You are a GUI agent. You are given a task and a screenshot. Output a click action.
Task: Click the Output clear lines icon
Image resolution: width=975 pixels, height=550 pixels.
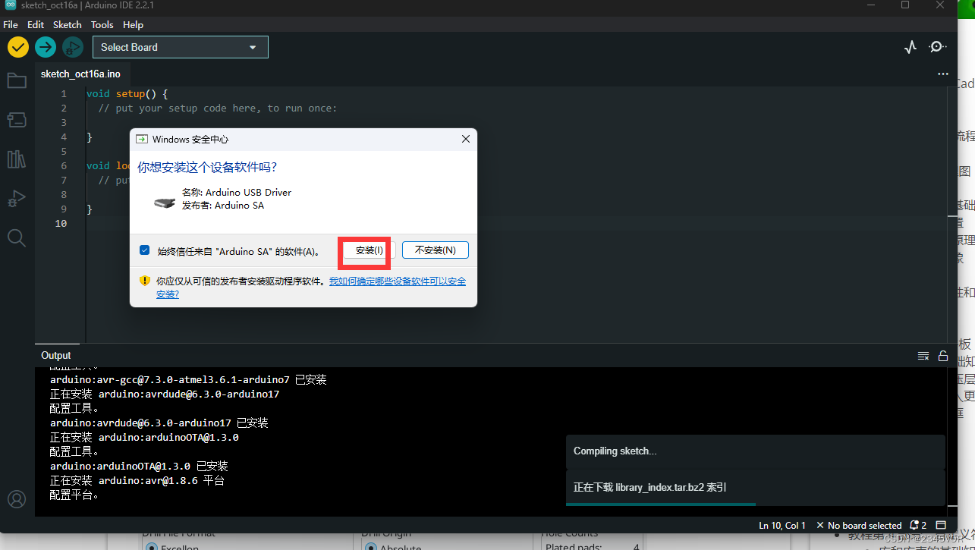coord(923,356)
